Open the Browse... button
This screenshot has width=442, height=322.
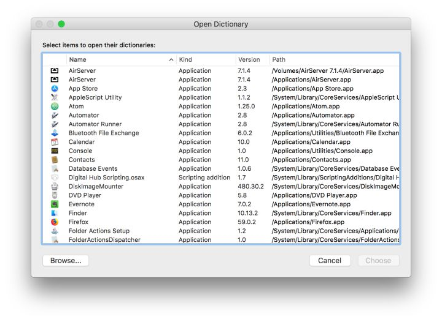click(x=66, y=260)
